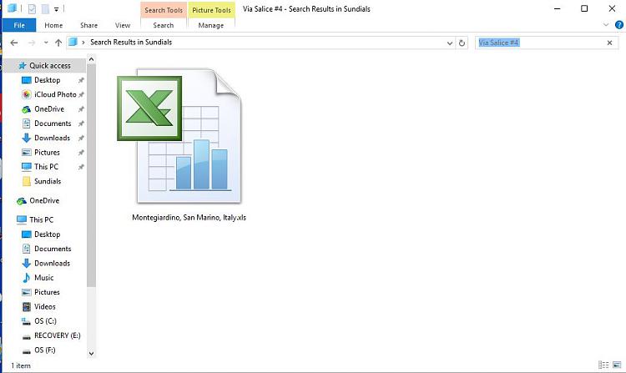Open iCloud Photo in the navigation pane
Image resolution: width=626 pixels, height=373 pixels.
point(55,94)
